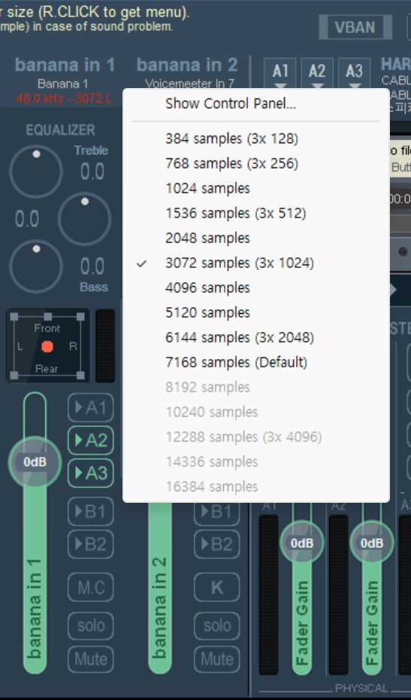Toggle K button on banana in 2
The image size is (411, 700).
[x=217, y=588]
